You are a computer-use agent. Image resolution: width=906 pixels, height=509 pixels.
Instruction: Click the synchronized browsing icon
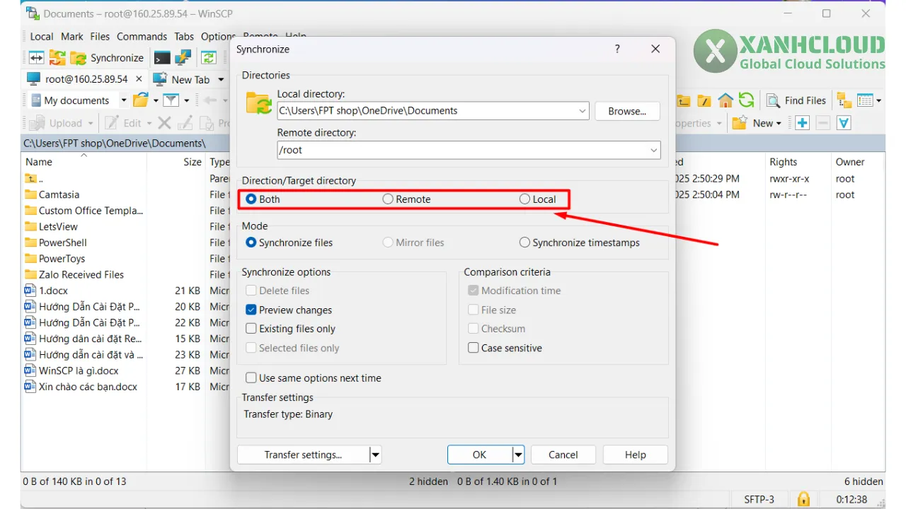click(209, 58)
